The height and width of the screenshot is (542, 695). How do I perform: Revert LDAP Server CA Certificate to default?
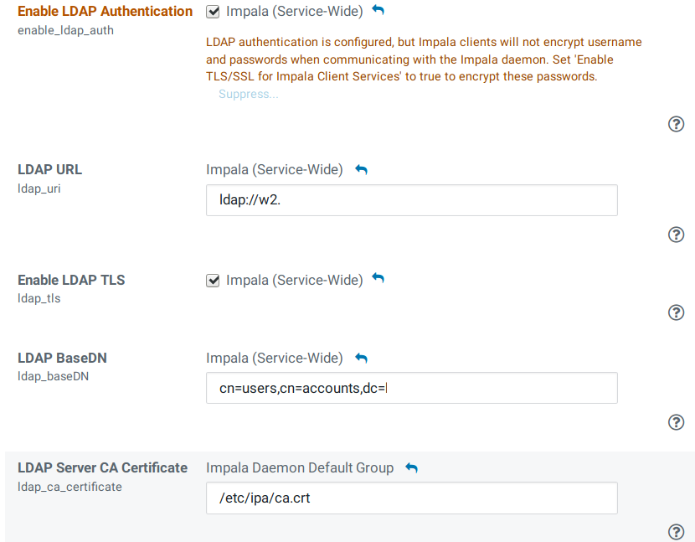click(x=411, y=467)
